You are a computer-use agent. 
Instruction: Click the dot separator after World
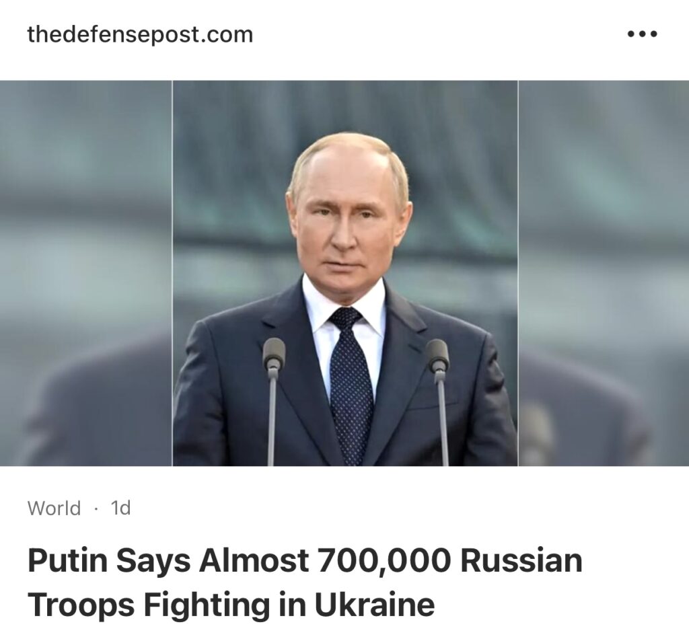96,508
